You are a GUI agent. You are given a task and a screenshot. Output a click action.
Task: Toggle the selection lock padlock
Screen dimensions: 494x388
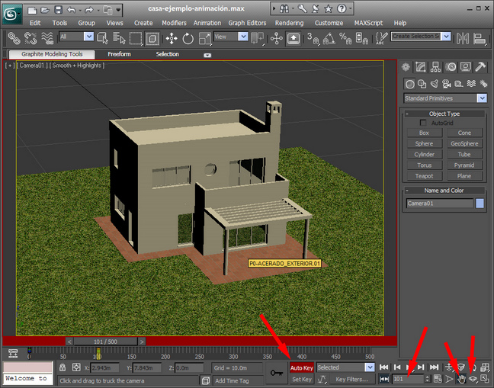tap(61, 367)
